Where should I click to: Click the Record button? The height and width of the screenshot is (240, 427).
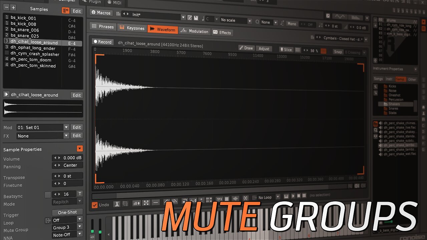[x=102, y=42]
